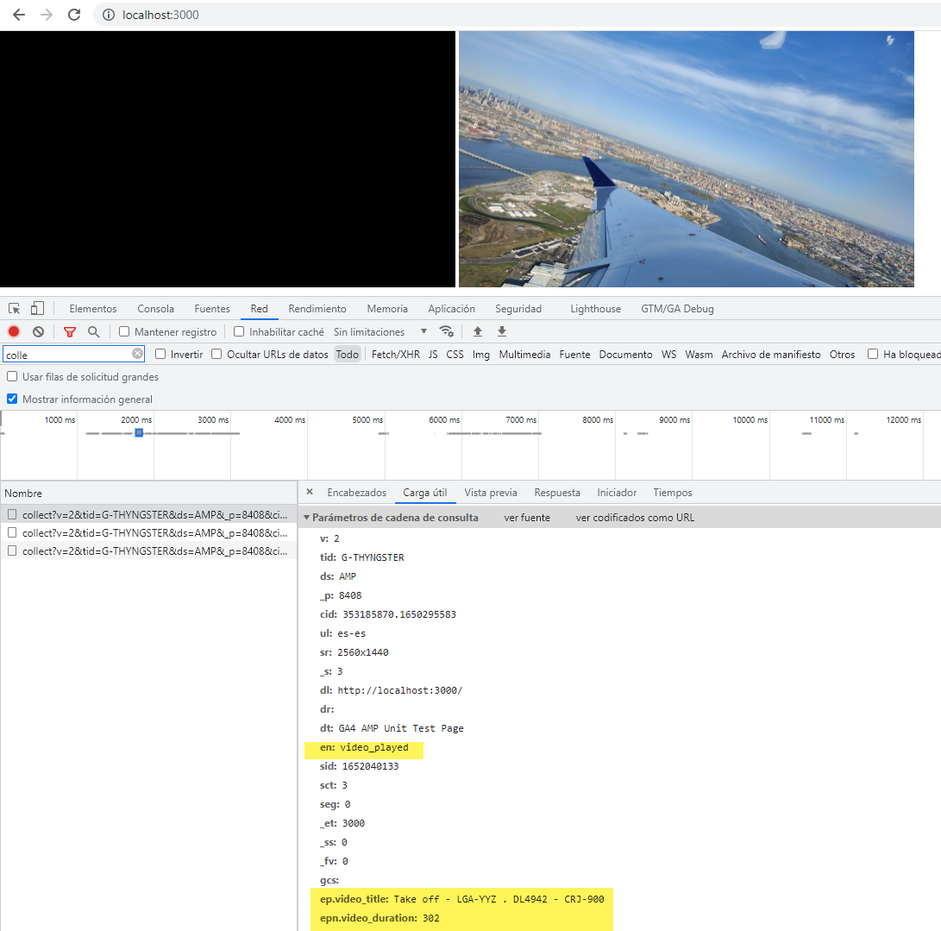The height and width of the screenshot is (931, 941).
Task: Open network search magnifier icon
Action: click(93, 331)
